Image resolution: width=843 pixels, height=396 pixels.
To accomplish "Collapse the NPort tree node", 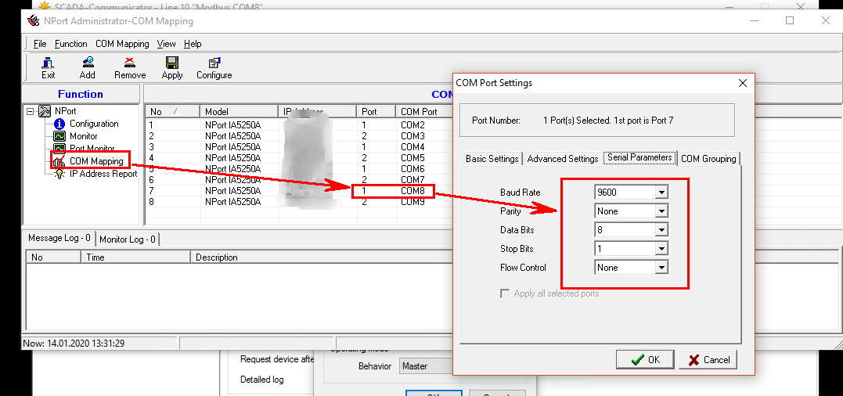I will 30,111.
